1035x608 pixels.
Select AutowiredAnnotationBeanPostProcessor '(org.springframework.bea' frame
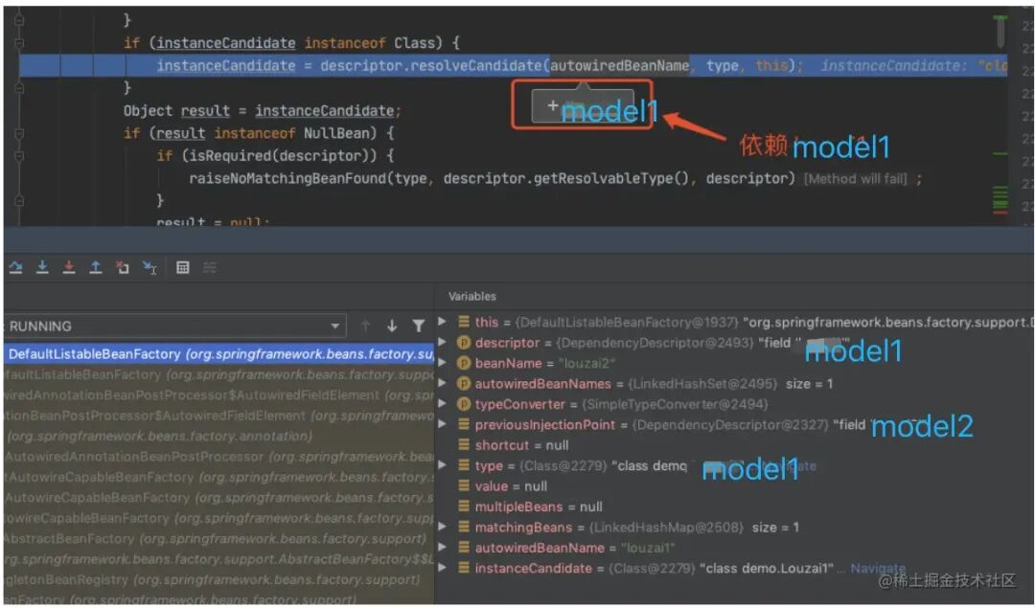pos(219,457)
